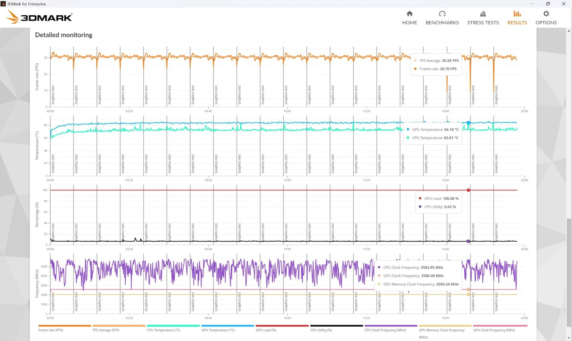Click the GPU Clock Frequency 2580.00 MHz value

click(x=432, y=276)
